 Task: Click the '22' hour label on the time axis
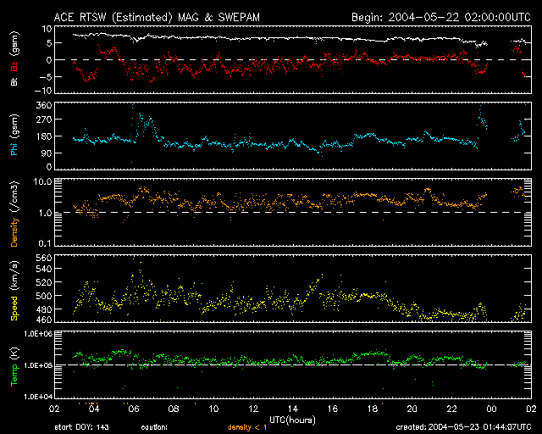tap(451, 409)
